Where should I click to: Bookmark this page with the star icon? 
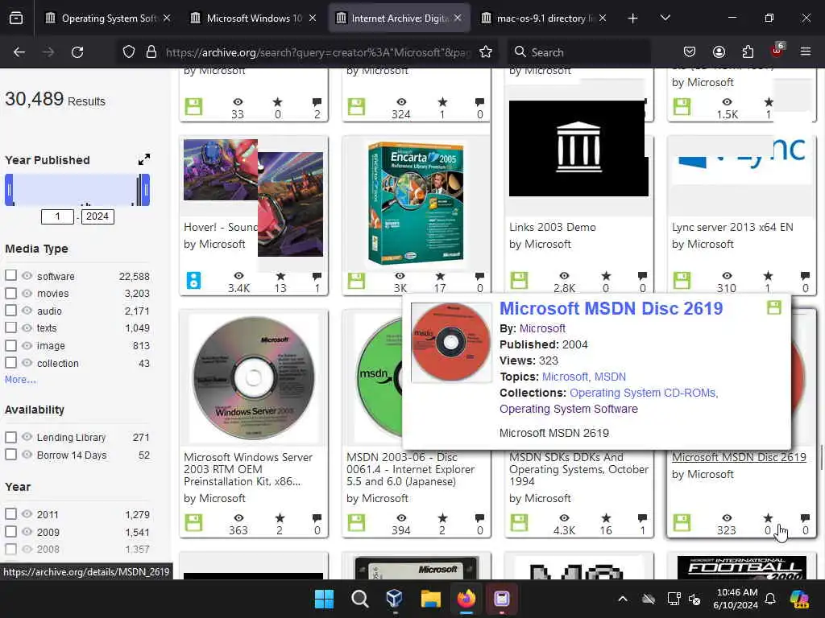pyautogui.click(x=486, y=52)
